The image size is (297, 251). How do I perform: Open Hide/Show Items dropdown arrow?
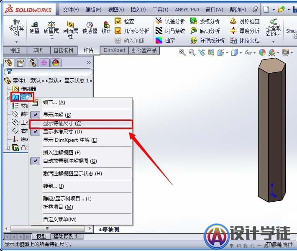(x=254, y=53)
